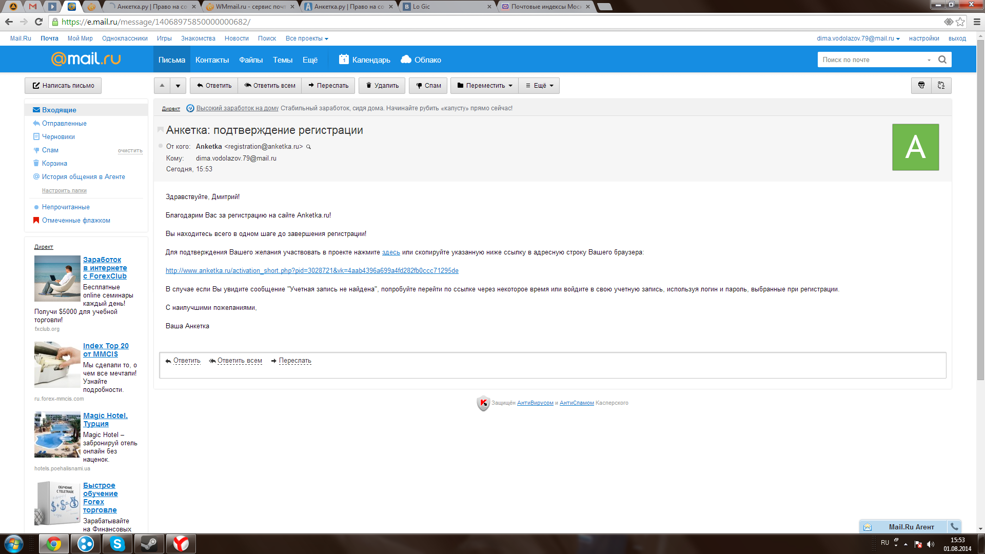
Task: Click выход logout link
Action: pyautogui.click(x=957, y=38)
